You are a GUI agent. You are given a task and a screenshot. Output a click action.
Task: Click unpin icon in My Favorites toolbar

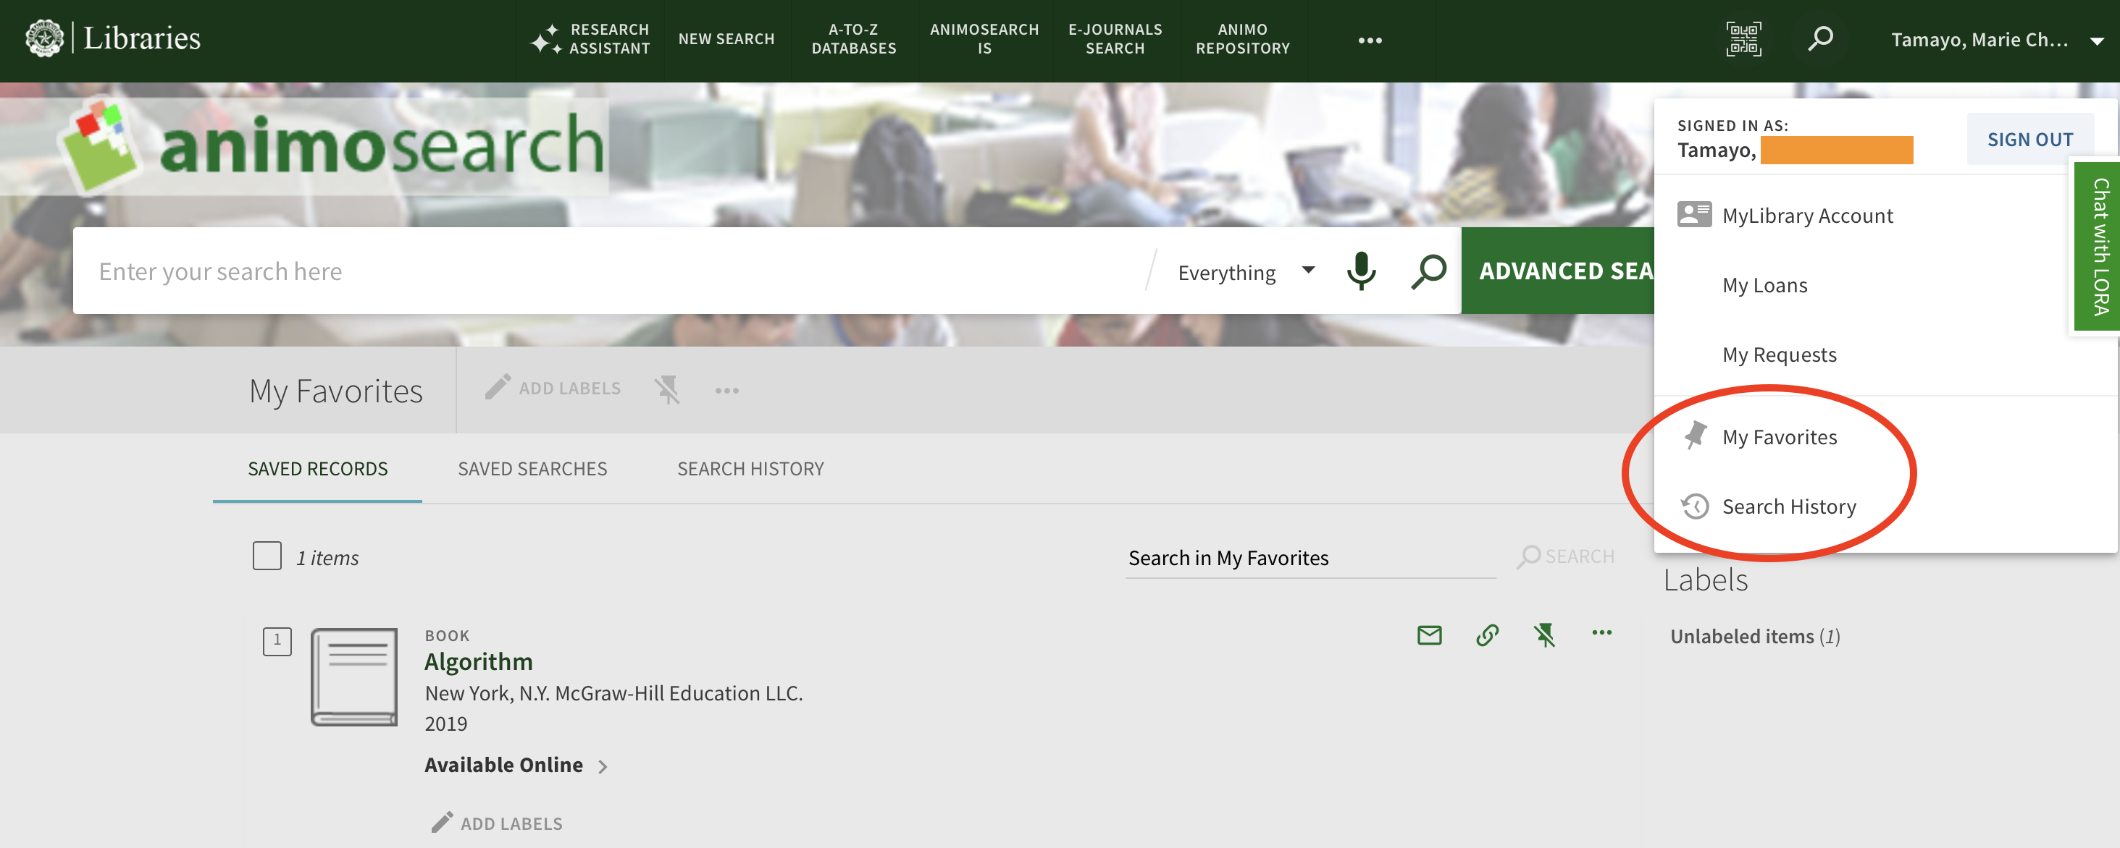click(x=666, y=389)
